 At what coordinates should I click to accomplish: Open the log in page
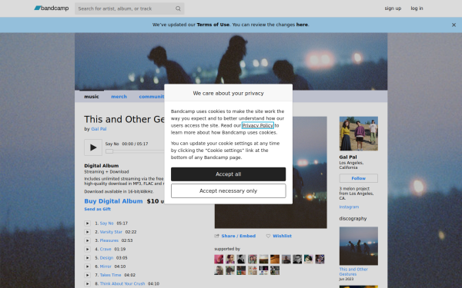click(417, 8)
